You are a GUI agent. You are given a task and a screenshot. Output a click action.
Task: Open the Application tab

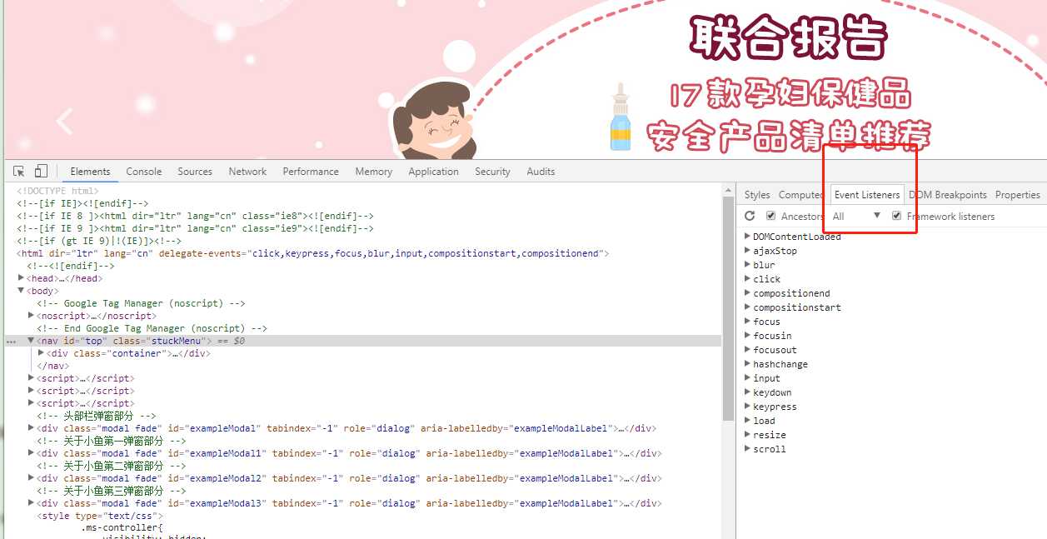[433, 172]
